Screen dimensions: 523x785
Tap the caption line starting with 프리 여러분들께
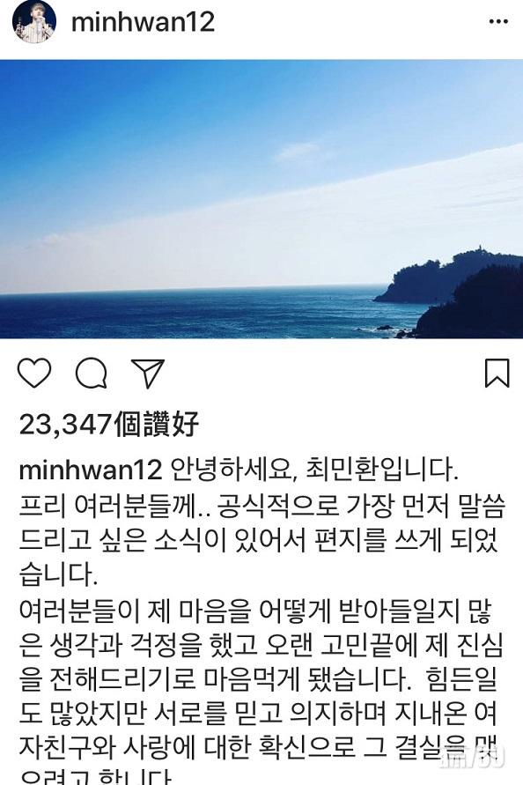pyautogui.click(x=262, y=506)
